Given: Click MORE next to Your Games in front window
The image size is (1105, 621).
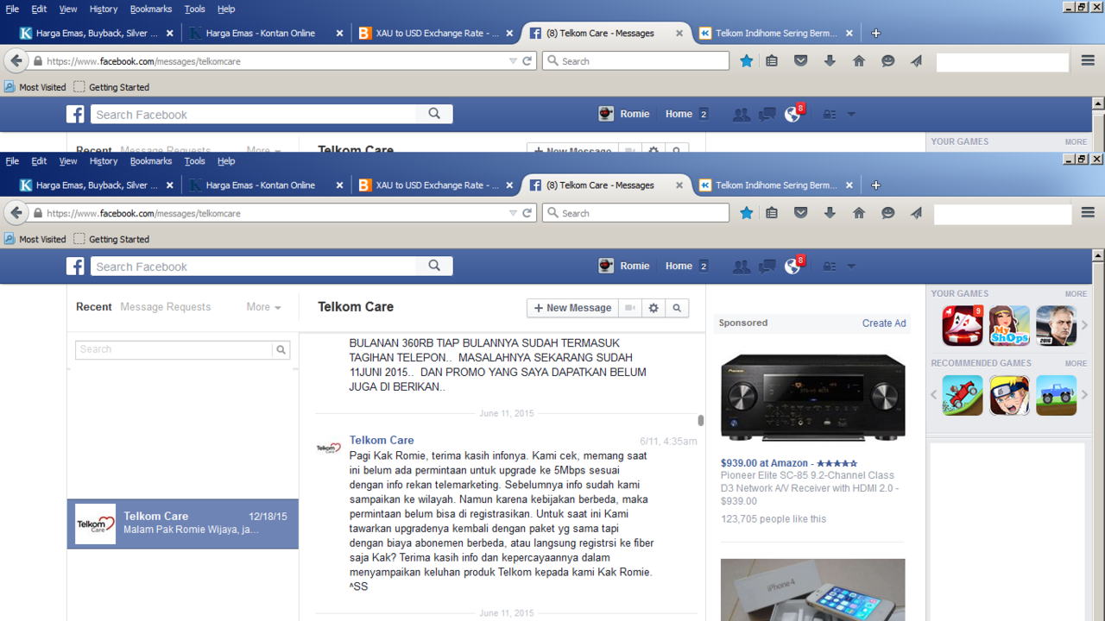Looking at the screenshot, I should tap(1076, 294).
